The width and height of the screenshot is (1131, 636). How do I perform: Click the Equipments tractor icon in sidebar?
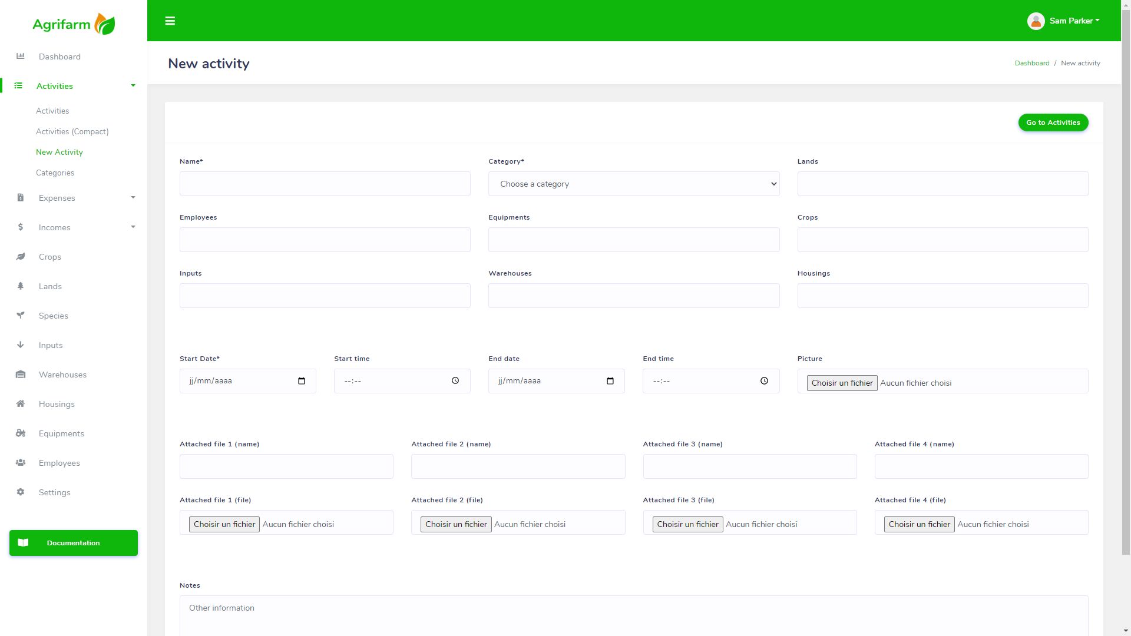point(21,433)
